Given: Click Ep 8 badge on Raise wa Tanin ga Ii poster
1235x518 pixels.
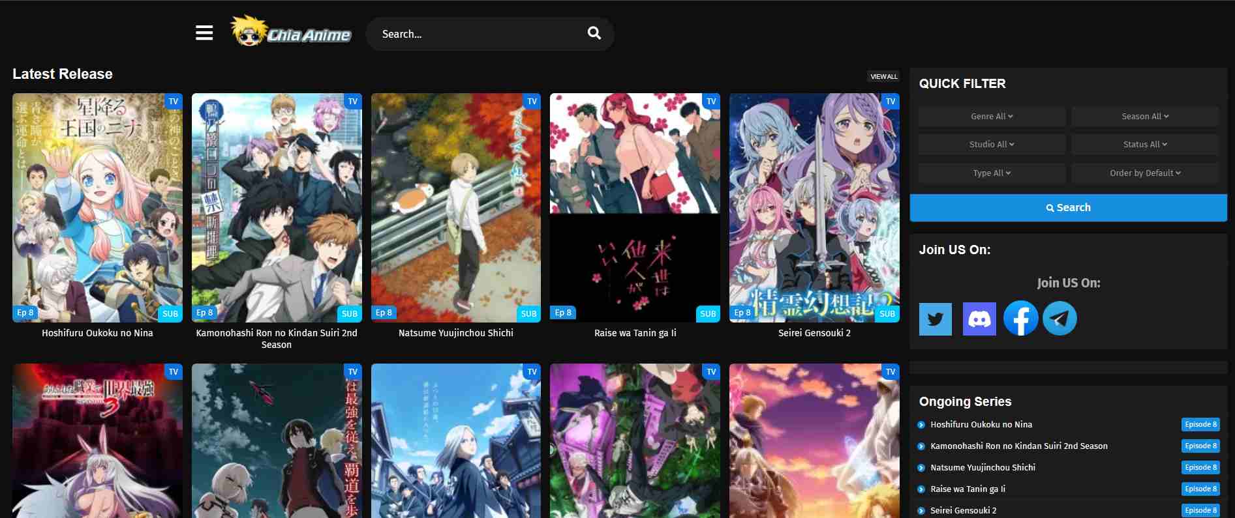Looking at the screenshot, I should pos(562,313).
